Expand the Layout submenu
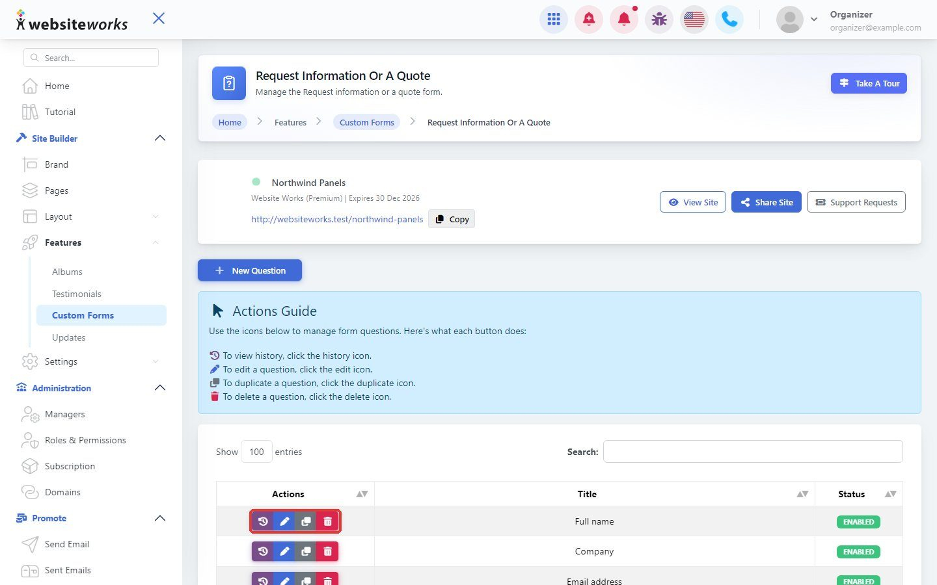Screen dimensions: 937x585 [156, 216]
